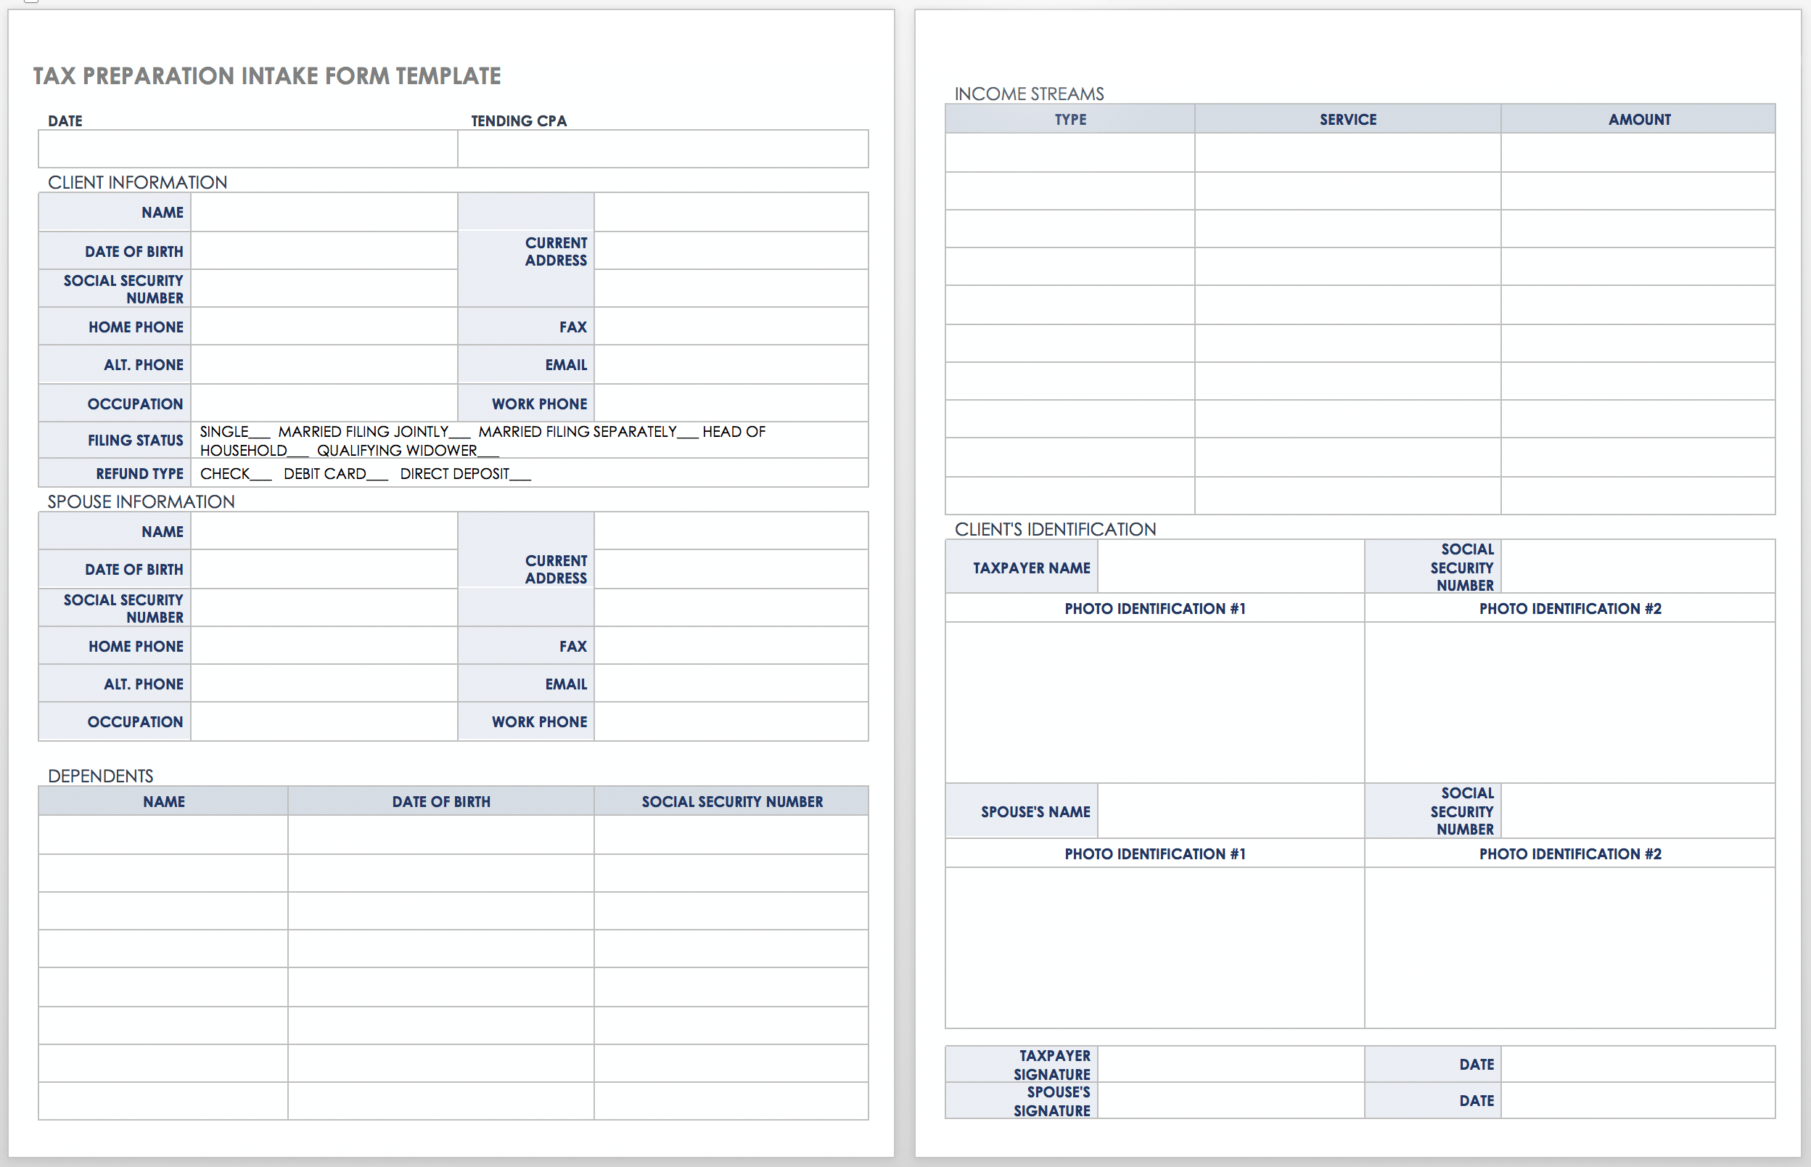Click the REFUND TYPE label
The width and height of the screenshot is (1811, 1167).
pos(139,474)
